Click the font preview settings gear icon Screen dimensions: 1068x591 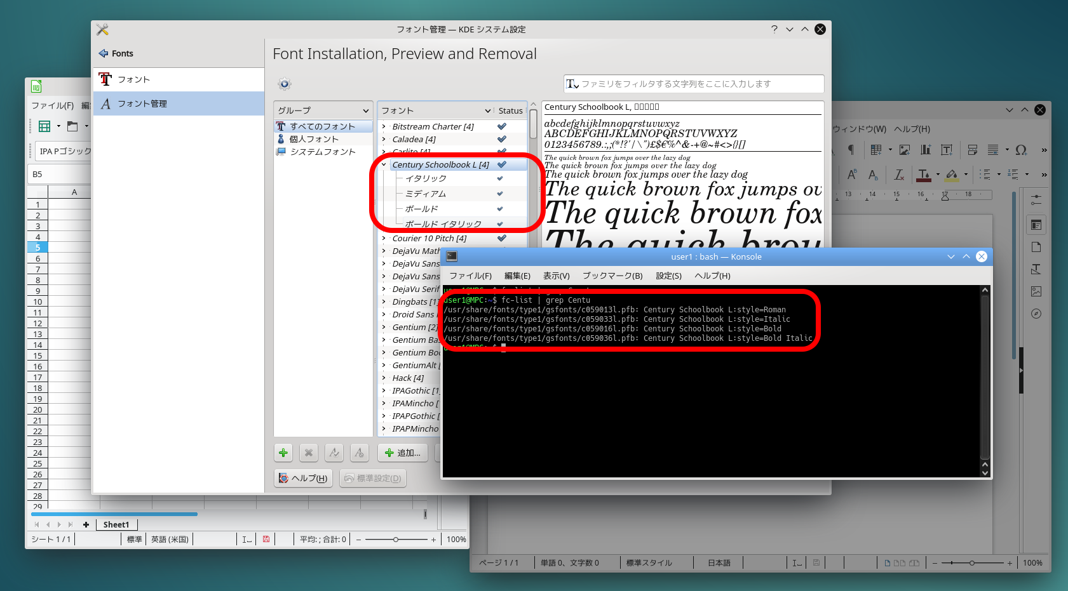285,84
